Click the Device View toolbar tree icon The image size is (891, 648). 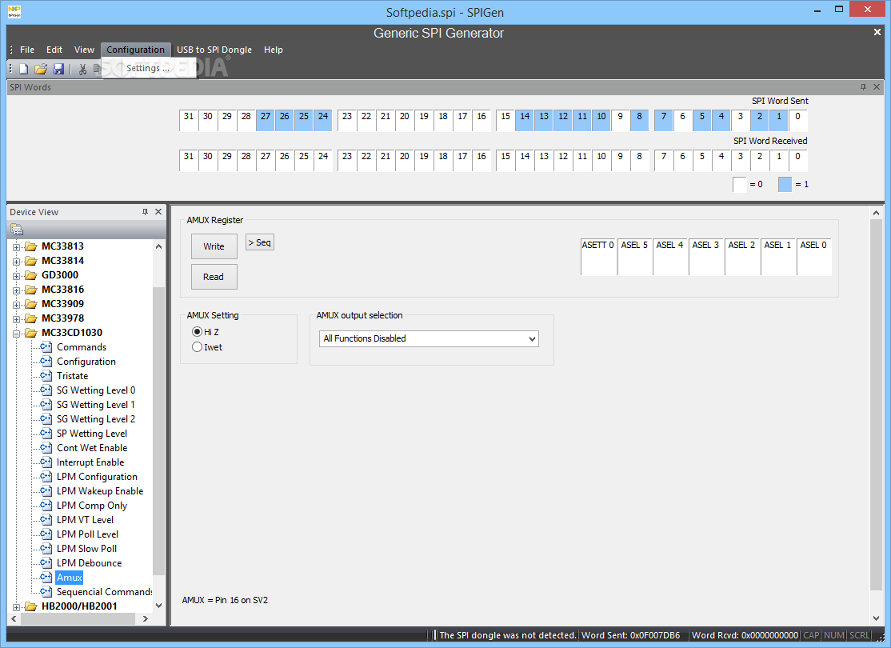[x=17, y=230]
